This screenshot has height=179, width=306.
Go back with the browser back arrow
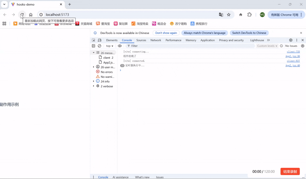pos(5,15)
